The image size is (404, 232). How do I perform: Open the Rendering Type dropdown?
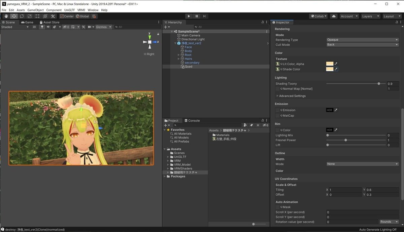tap(363, 40)
